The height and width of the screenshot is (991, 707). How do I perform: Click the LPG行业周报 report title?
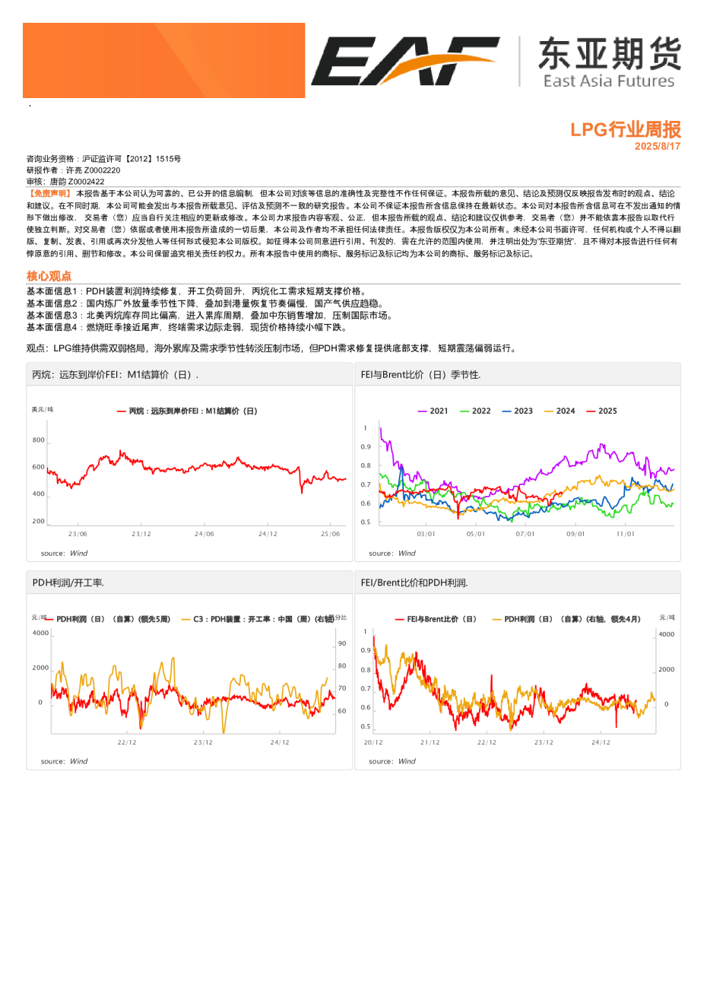(625, 129)
